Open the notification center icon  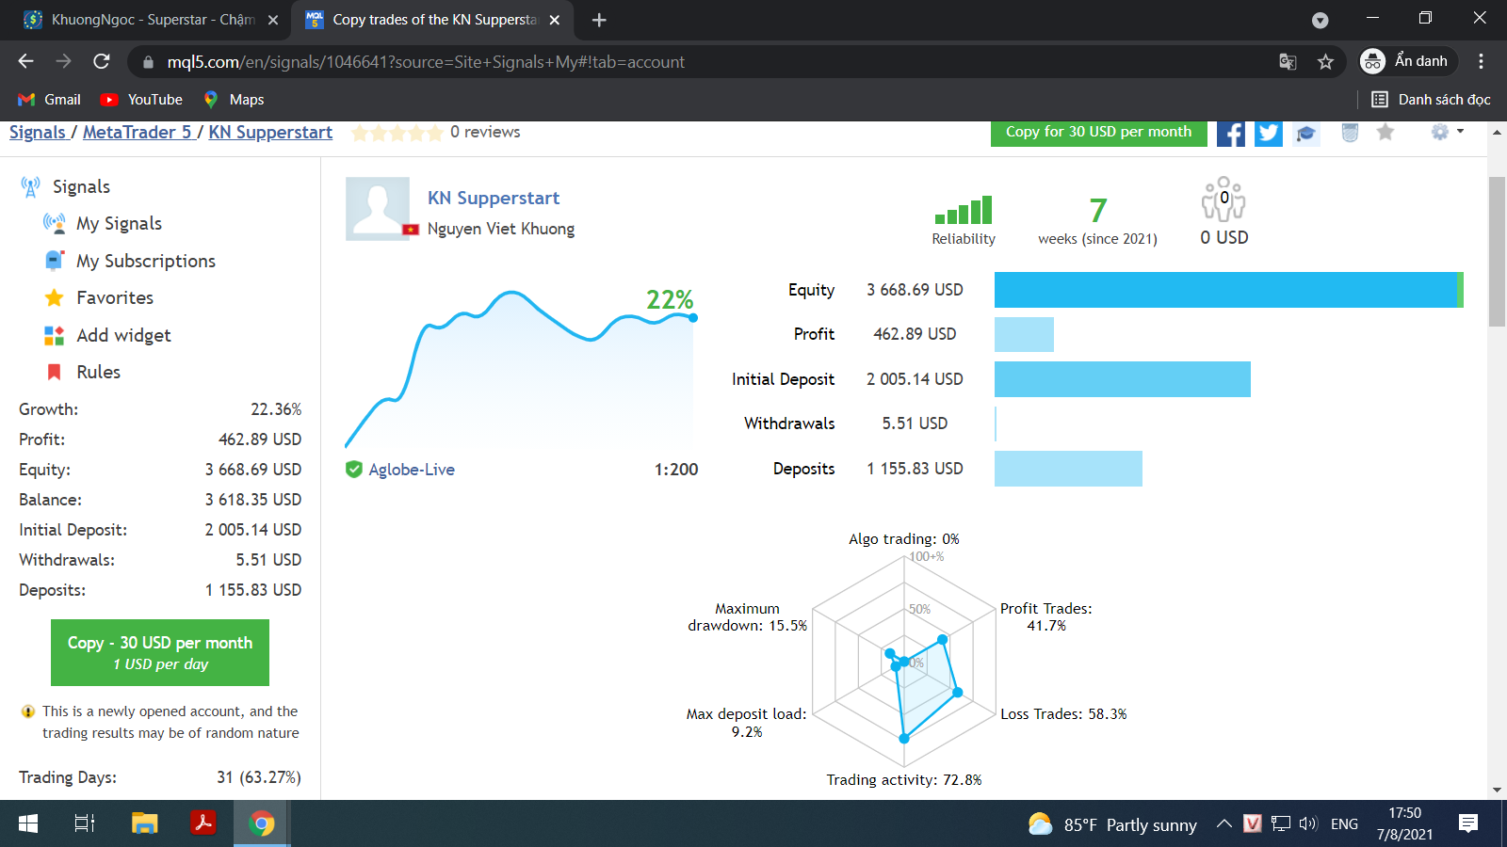click(1467, 824)
